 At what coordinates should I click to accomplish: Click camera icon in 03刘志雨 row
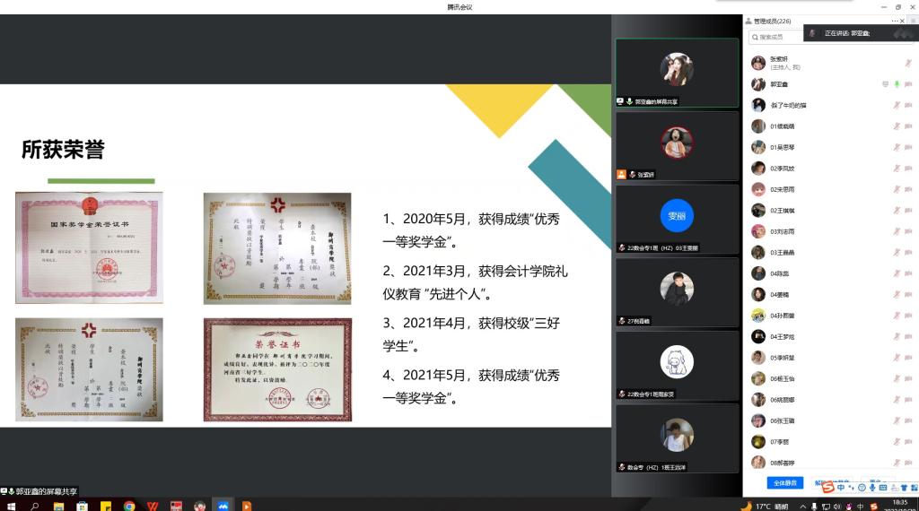908,232
